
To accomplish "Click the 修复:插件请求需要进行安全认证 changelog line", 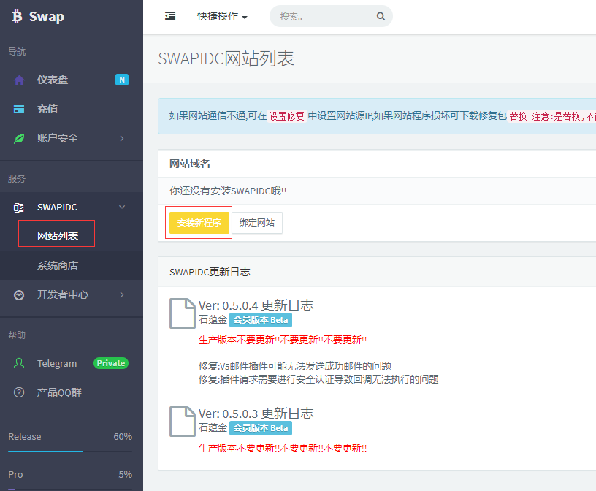I will pyautogui.click(x=318, y=379).
